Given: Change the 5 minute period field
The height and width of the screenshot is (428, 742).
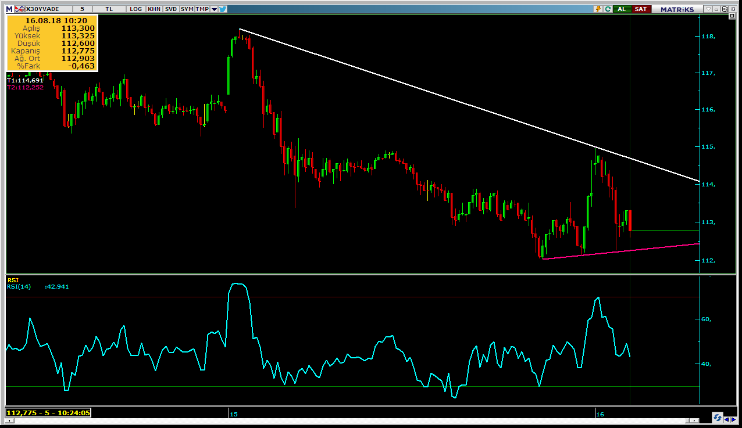Looking at the screenshot, I should (82, 9).
